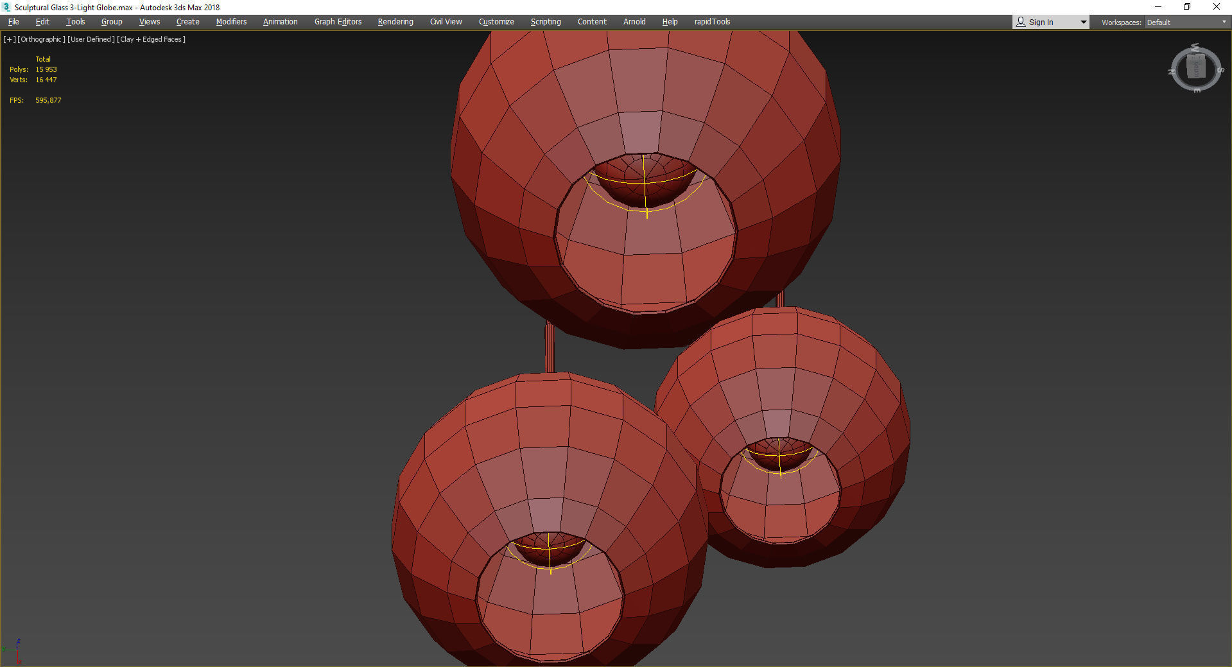Open the Civil View menu
1232x667 pixels.
click(x=446, y=22)
